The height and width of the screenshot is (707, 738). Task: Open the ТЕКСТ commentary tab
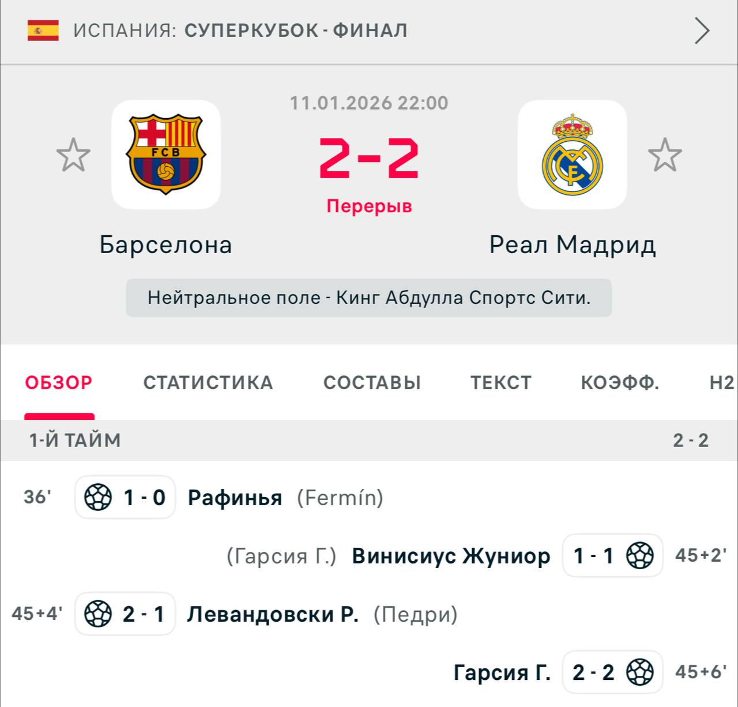500,383
